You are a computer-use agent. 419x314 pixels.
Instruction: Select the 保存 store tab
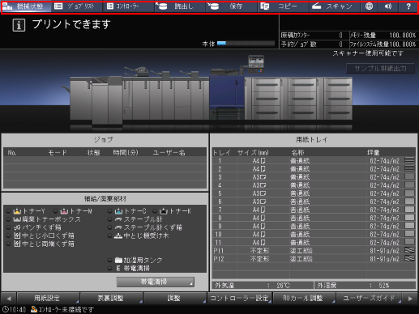(232, 6)
